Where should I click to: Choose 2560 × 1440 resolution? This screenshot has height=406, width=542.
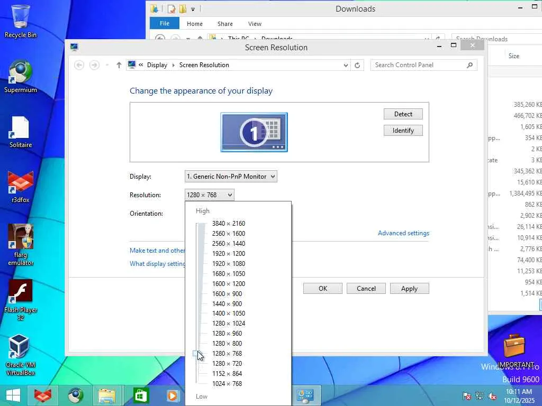tap(229, 243)
